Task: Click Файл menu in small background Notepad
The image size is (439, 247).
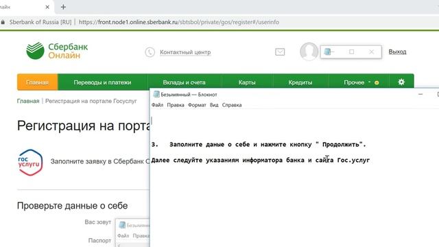Action: tap(123, 236)
